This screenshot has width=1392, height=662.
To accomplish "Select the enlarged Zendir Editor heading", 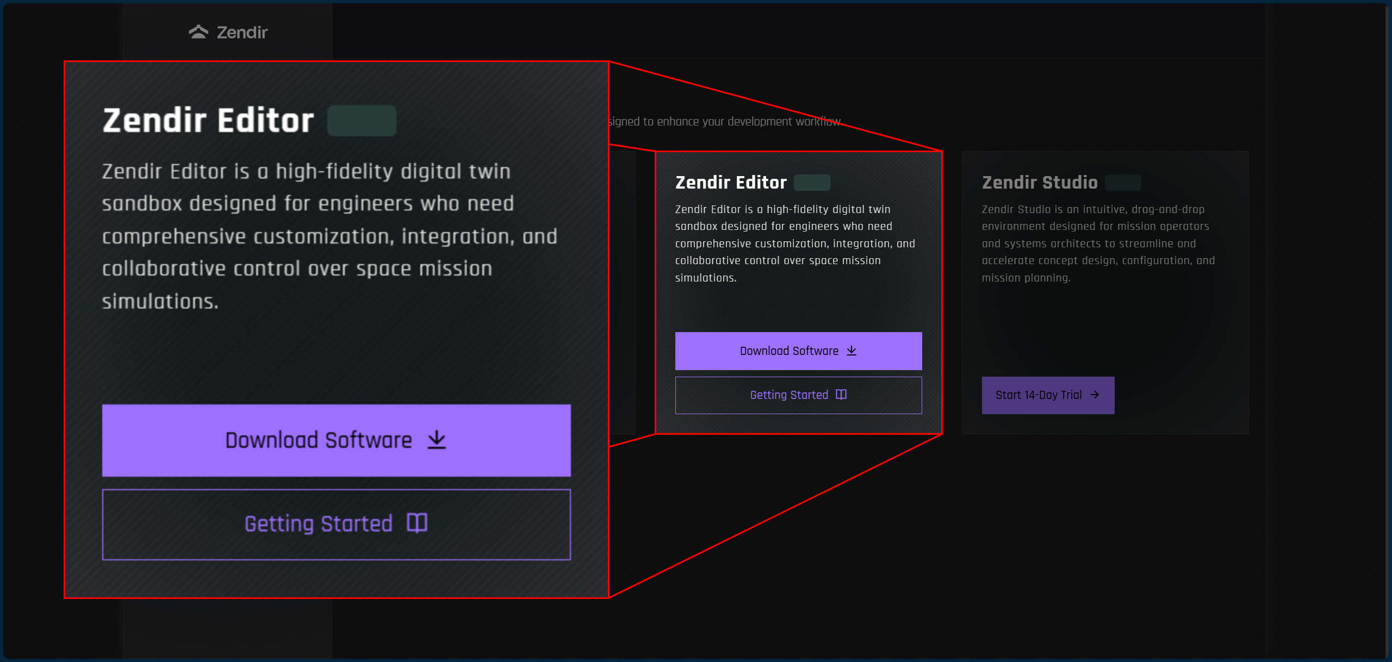I will tap(208, 120).
